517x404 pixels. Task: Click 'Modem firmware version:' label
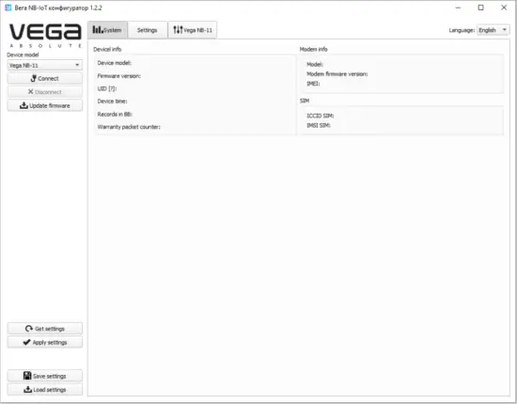[x=337, y=74]
